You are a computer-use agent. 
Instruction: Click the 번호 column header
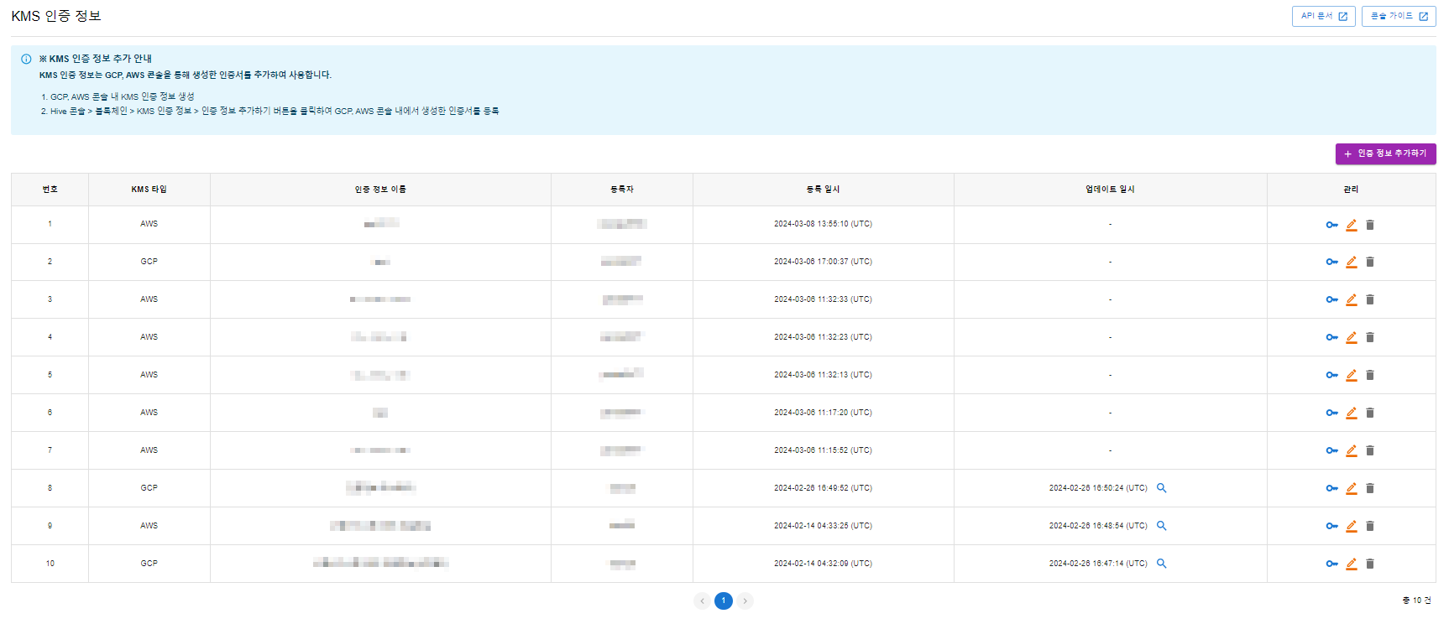pyautogui.click(x=50, y=190)
